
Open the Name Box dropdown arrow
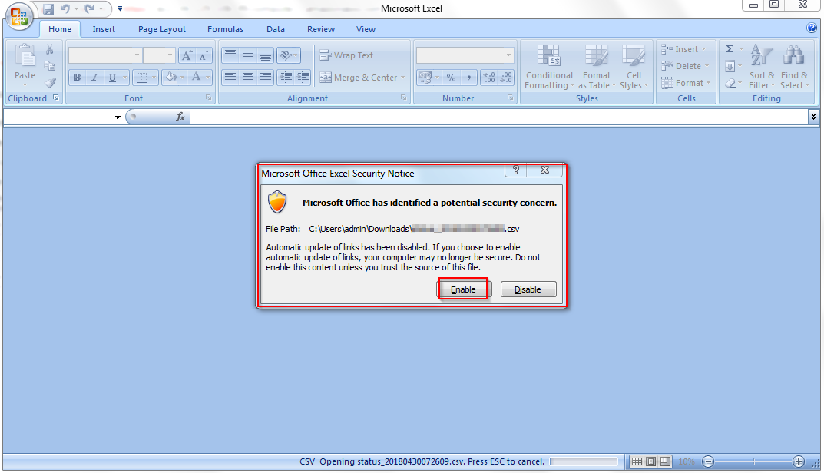[x=117, y=117]
